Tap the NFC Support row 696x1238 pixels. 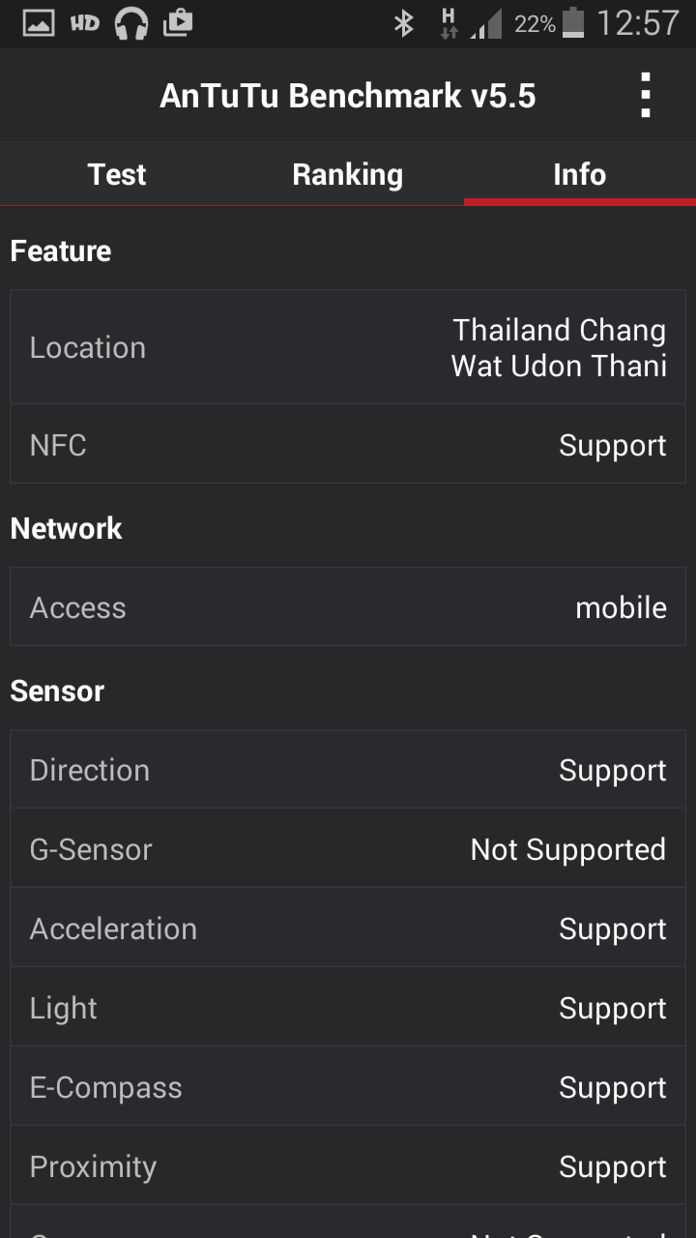348,445
